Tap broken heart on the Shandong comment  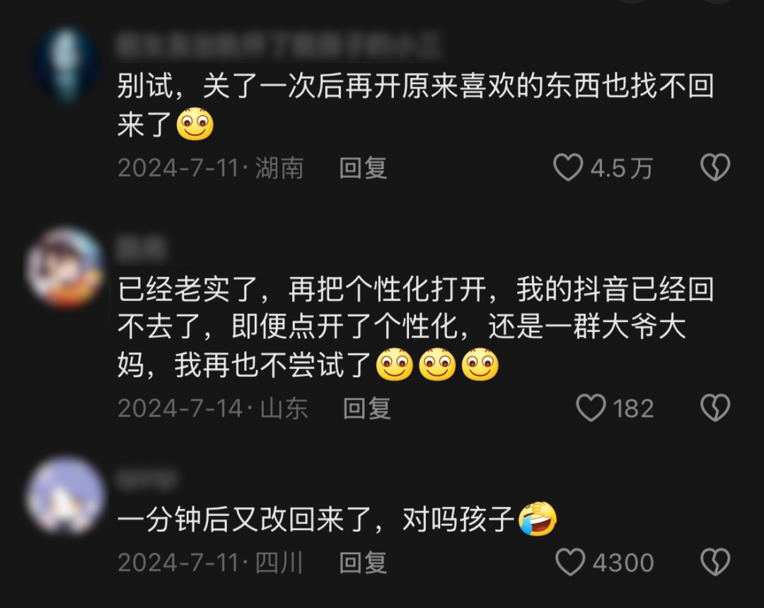pyautogui.click(x=715, y=408)
